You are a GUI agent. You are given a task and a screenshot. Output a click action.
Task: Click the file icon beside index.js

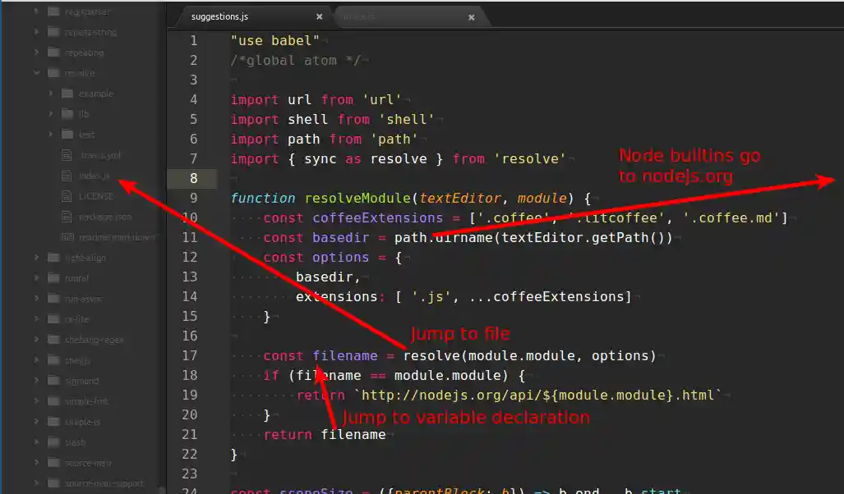[x=67, y=175]
